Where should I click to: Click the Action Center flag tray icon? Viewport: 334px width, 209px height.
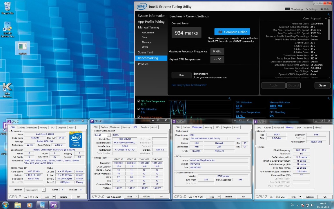point(302,205)
